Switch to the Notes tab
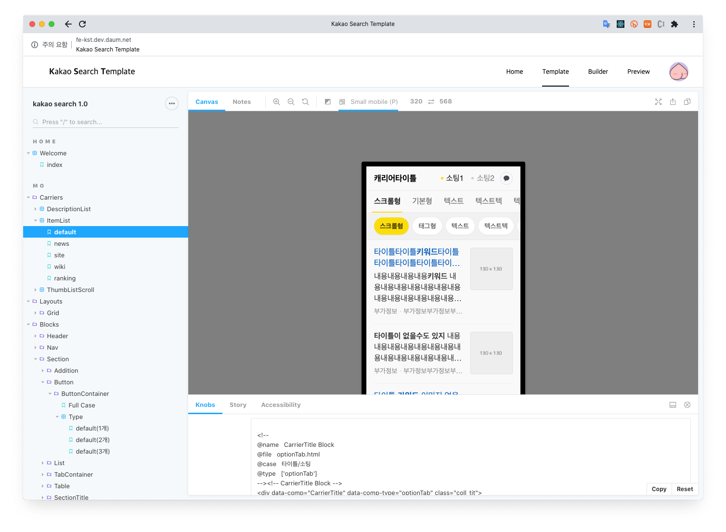This screenshot has height=532, width=726. click(x=242, y=101)
